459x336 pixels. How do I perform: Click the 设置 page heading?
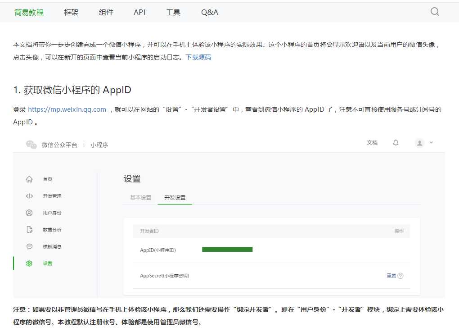click(132, 179)
